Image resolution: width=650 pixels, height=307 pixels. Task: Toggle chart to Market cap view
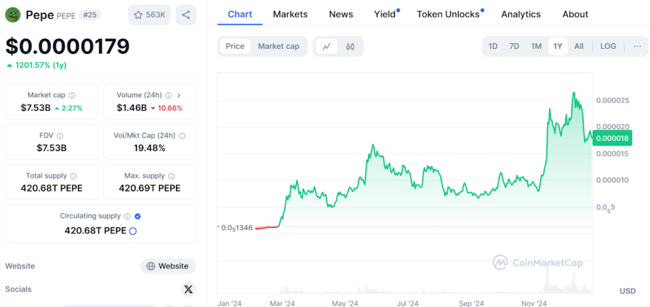coord(278,46)
